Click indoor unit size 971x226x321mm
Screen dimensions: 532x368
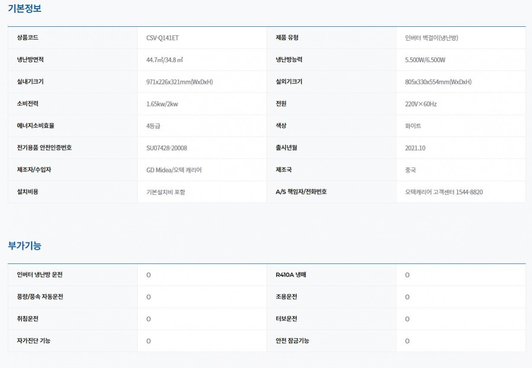pyautogui.click(x=179, y=82)
